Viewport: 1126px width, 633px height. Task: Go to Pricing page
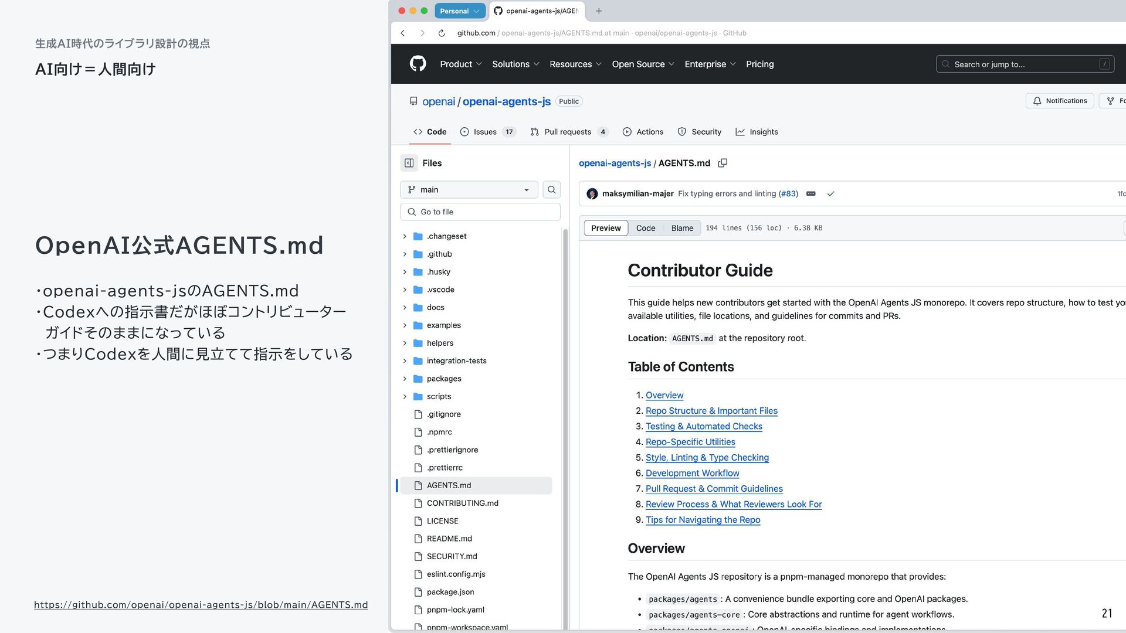pyautogui.click(x=759, y=64)
